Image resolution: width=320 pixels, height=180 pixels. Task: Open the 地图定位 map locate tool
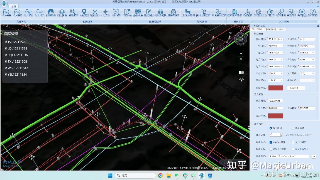tap(84, 12)
